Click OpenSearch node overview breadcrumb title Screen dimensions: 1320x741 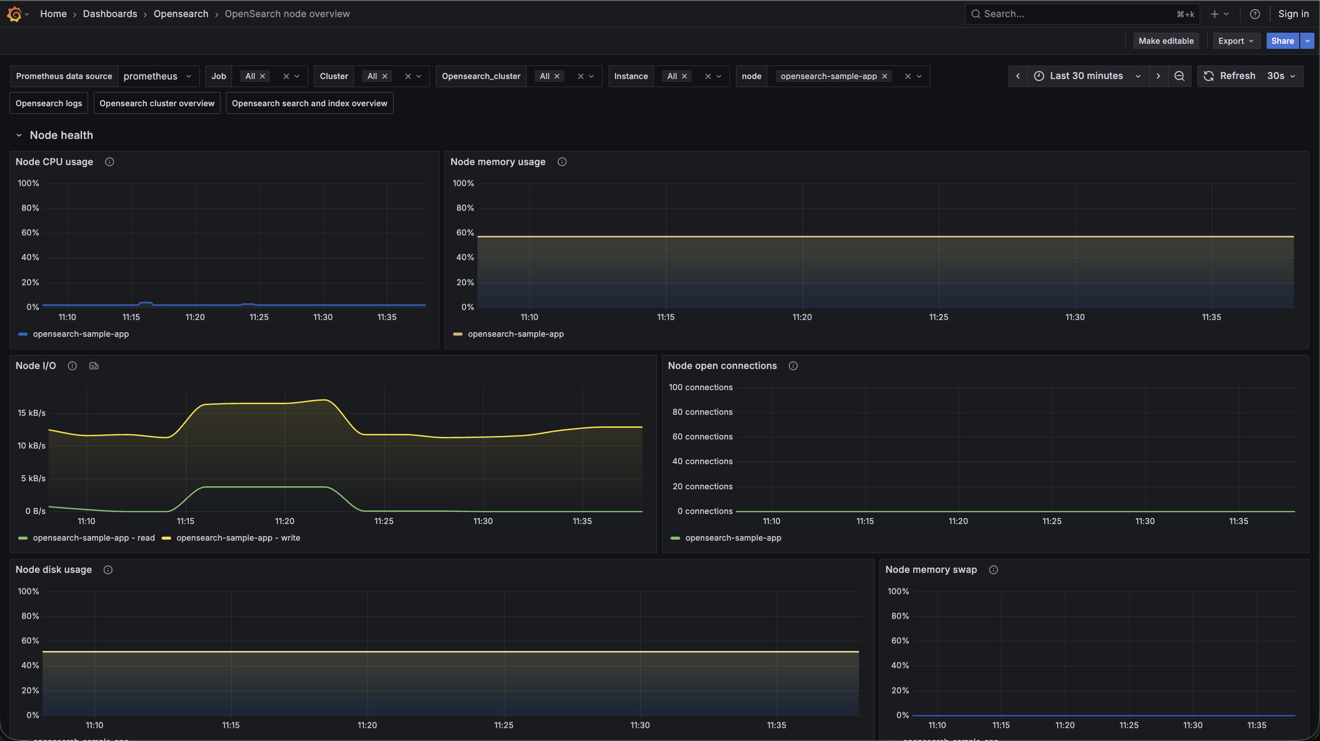point(287,14)
